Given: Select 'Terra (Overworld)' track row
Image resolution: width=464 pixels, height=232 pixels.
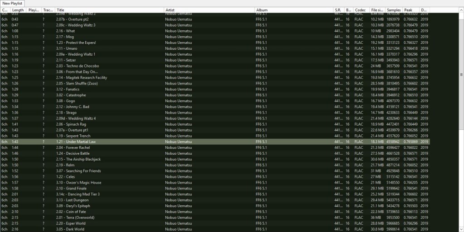Looking at the screenshot, I should point(77,218).
